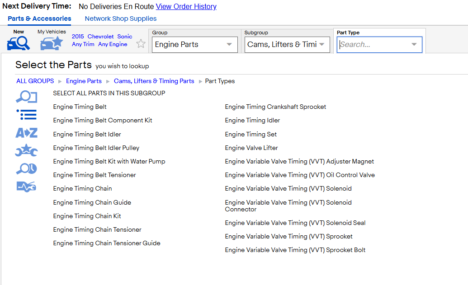
Task: Select Engine Timing Chain
Action: coord(82,188)
